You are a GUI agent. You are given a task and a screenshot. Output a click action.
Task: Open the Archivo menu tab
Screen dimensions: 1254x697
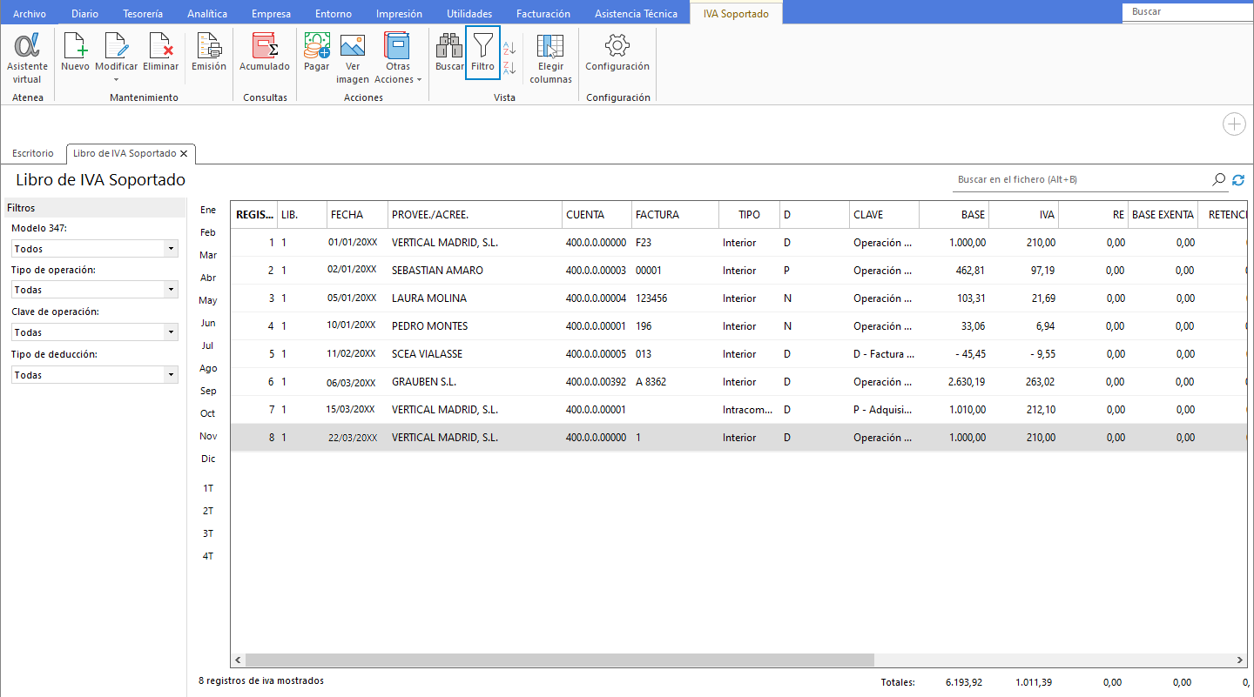pos(30,13)
